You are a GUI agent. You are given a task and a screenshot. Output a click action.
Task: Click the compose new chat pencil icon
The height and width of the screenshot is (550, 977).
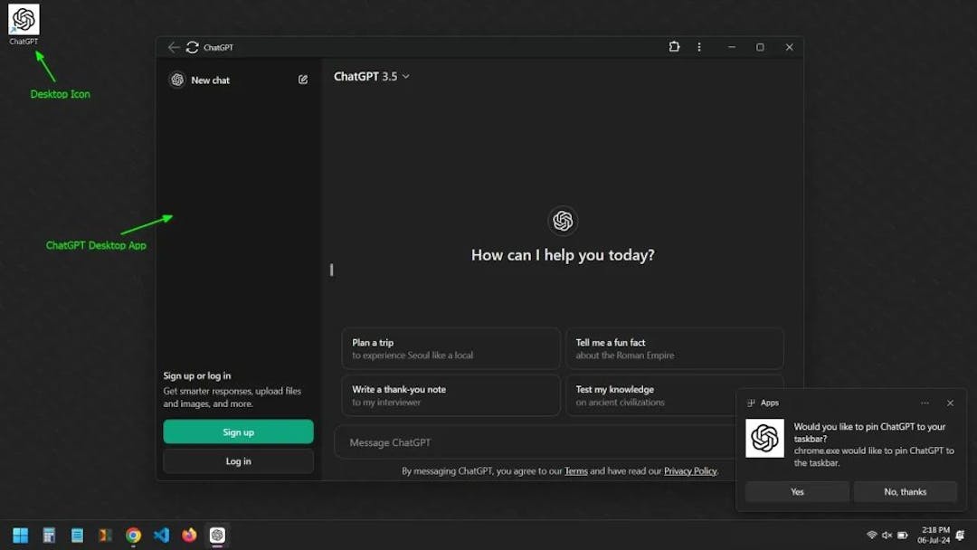pos(303,80)
